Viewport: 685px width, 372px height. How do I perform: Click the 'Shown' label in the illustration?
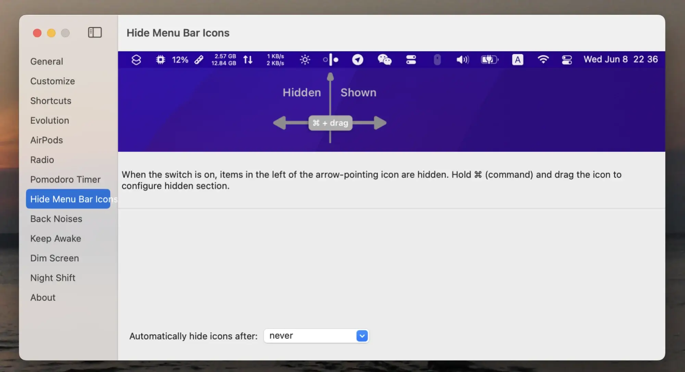click(x=358, y=92)
